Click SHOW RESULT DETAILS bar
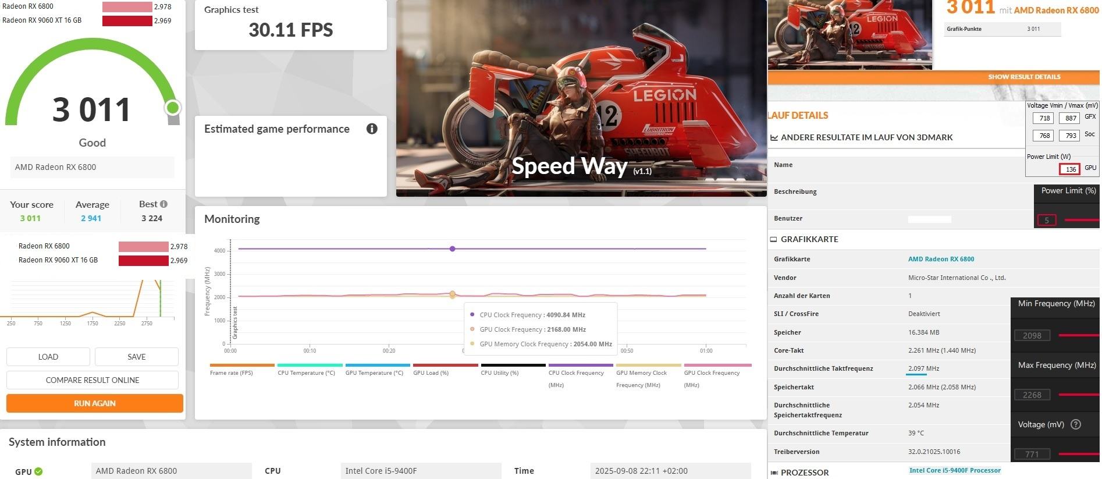1102x479 pixels. click(933, 77)
